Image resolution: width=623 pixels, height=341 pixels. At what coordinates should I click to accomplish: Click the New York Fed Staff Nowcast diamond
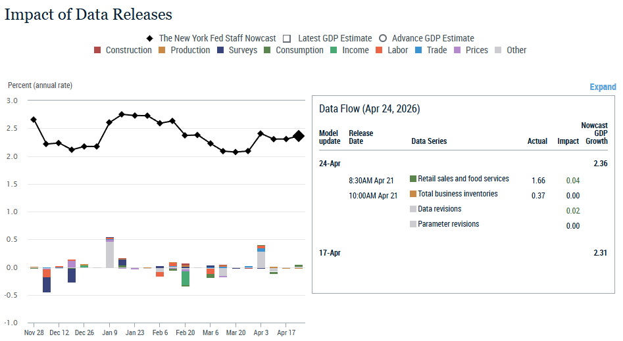click(x=150, y=39)
